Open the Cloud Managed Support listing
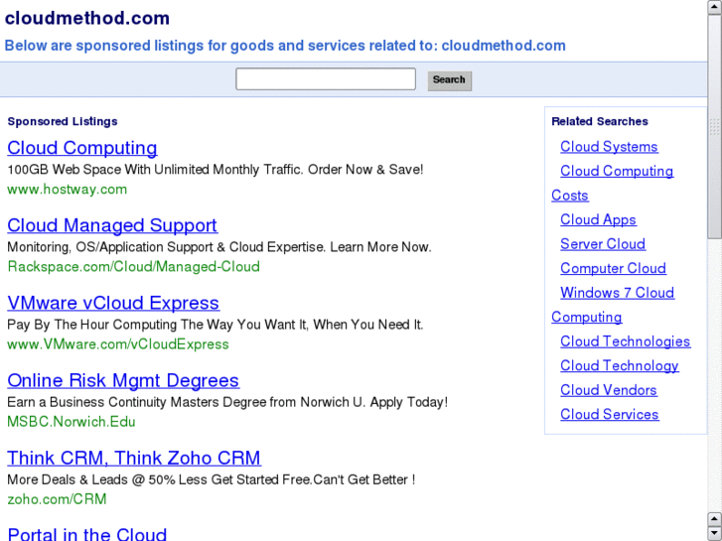The width and height of the screenshot is (722, 541). click(112, 225)
